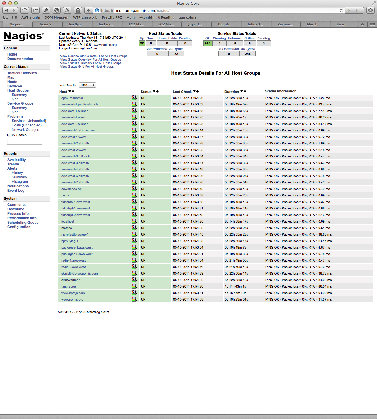Click the status detail icon beside fastly host

tap(135, 195)
